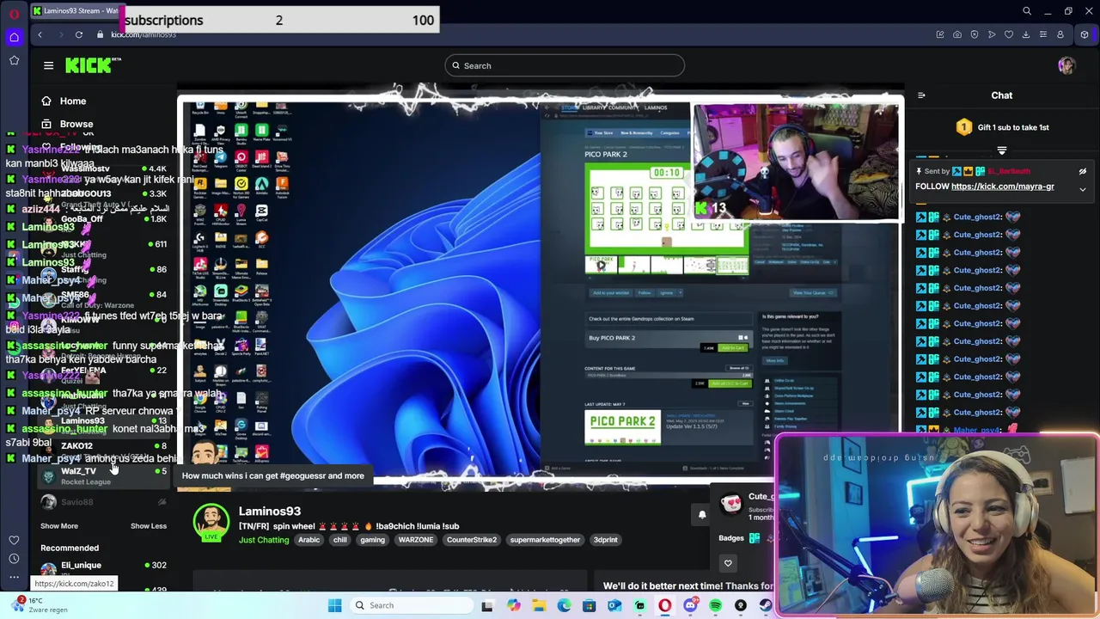Click Show More in the sidebar
1100x619 pixels.
coord(59,525)
